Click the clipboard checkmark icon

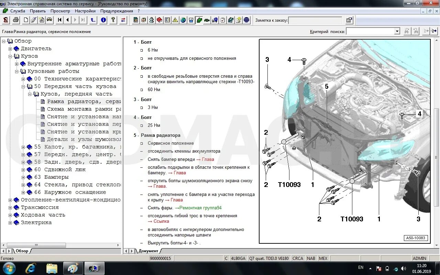pyautogui.click(x=223, y=20)
